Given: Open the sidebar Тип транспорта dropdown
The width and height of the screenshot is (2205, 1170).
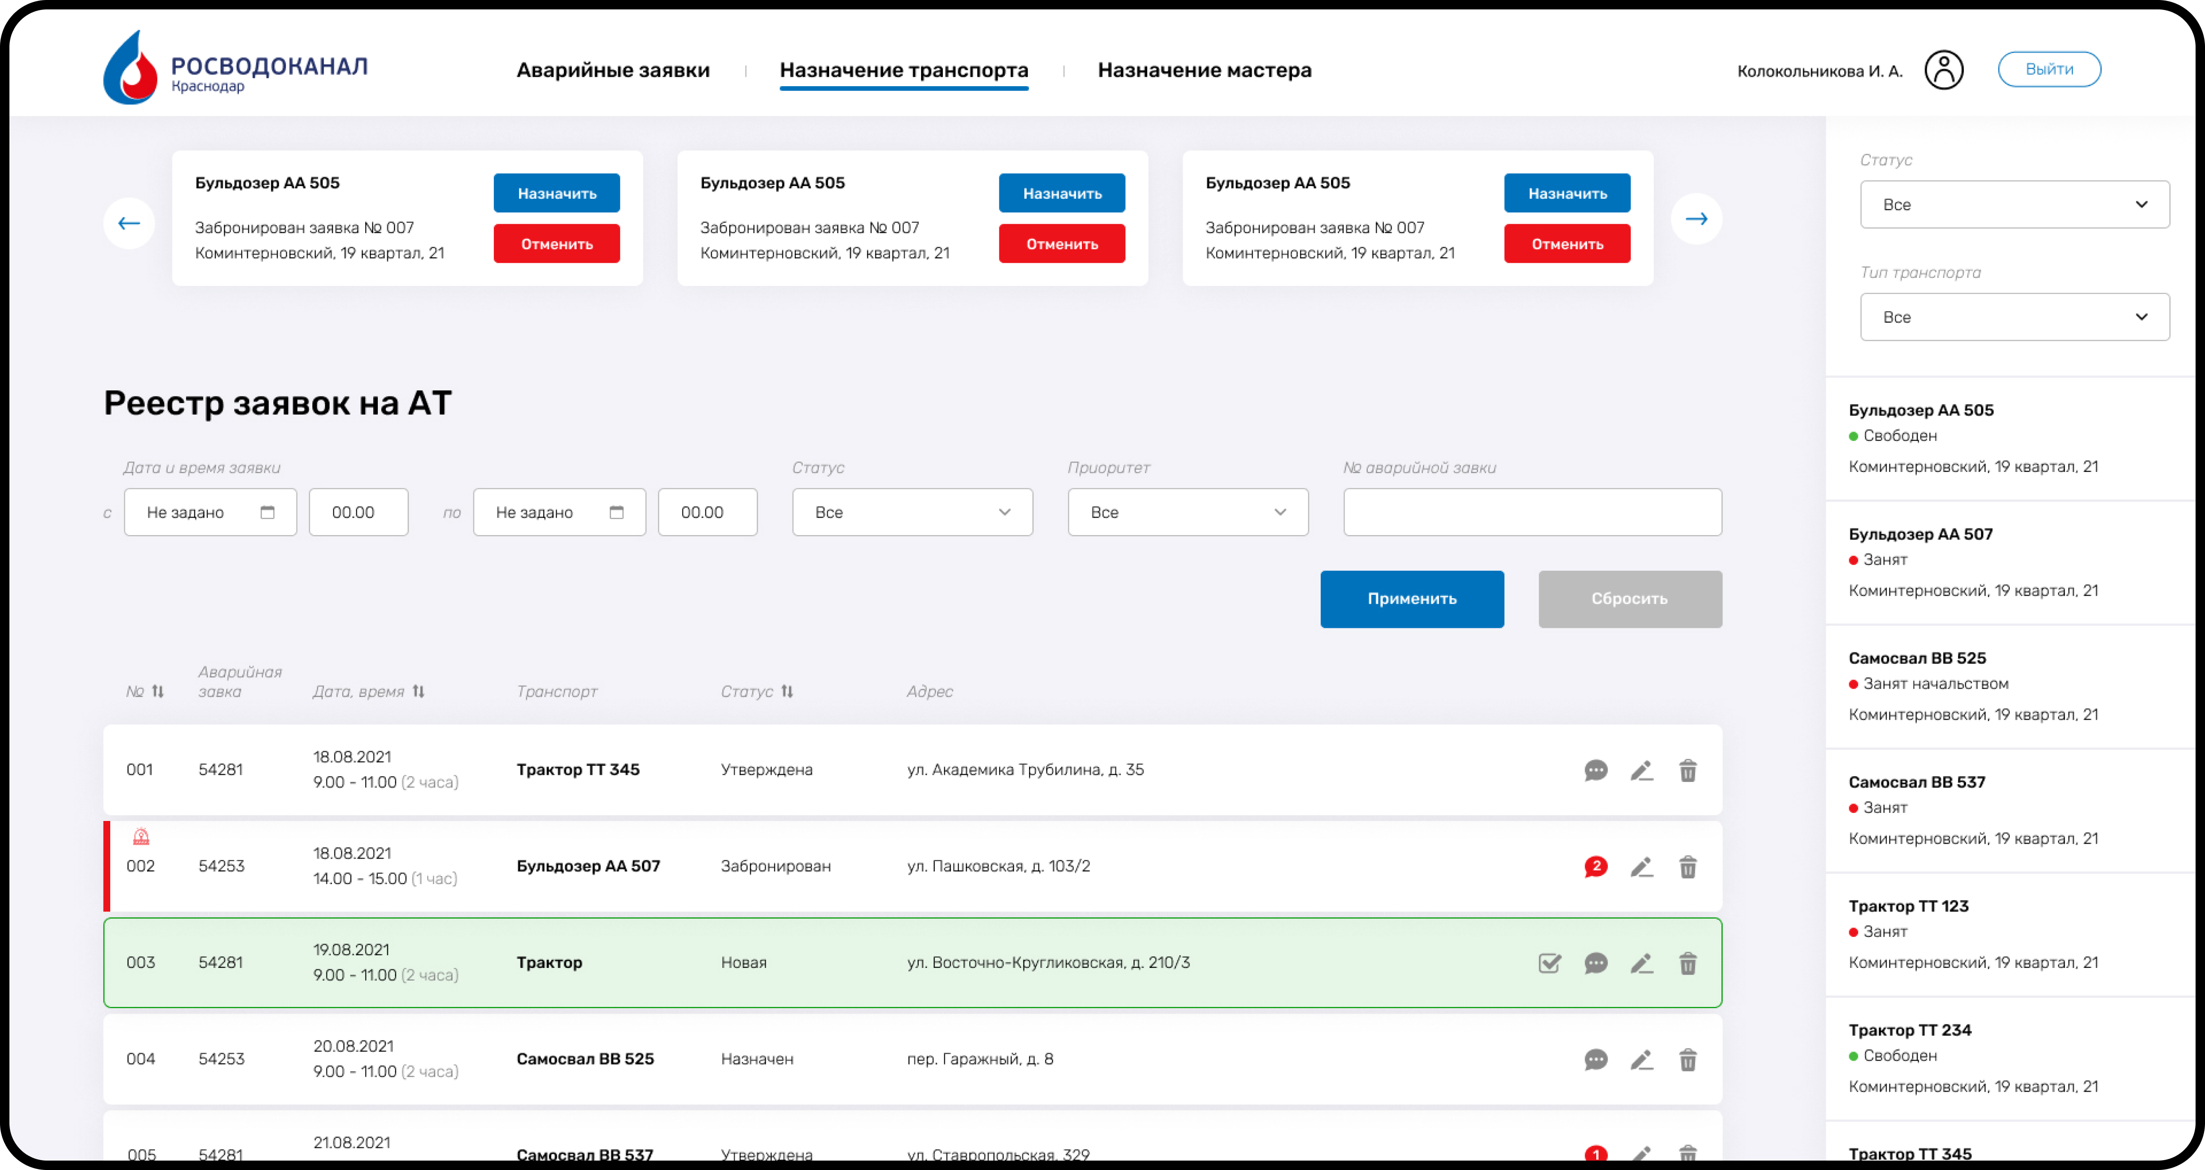Looking at the screenshot, I should pos(2014,317).
